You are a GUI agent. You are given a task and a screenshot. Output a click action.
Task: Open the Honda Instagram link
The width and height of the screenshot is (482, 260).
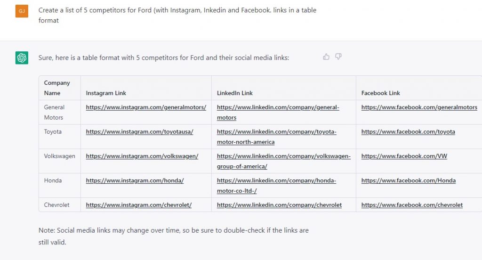tap(135, 180)
